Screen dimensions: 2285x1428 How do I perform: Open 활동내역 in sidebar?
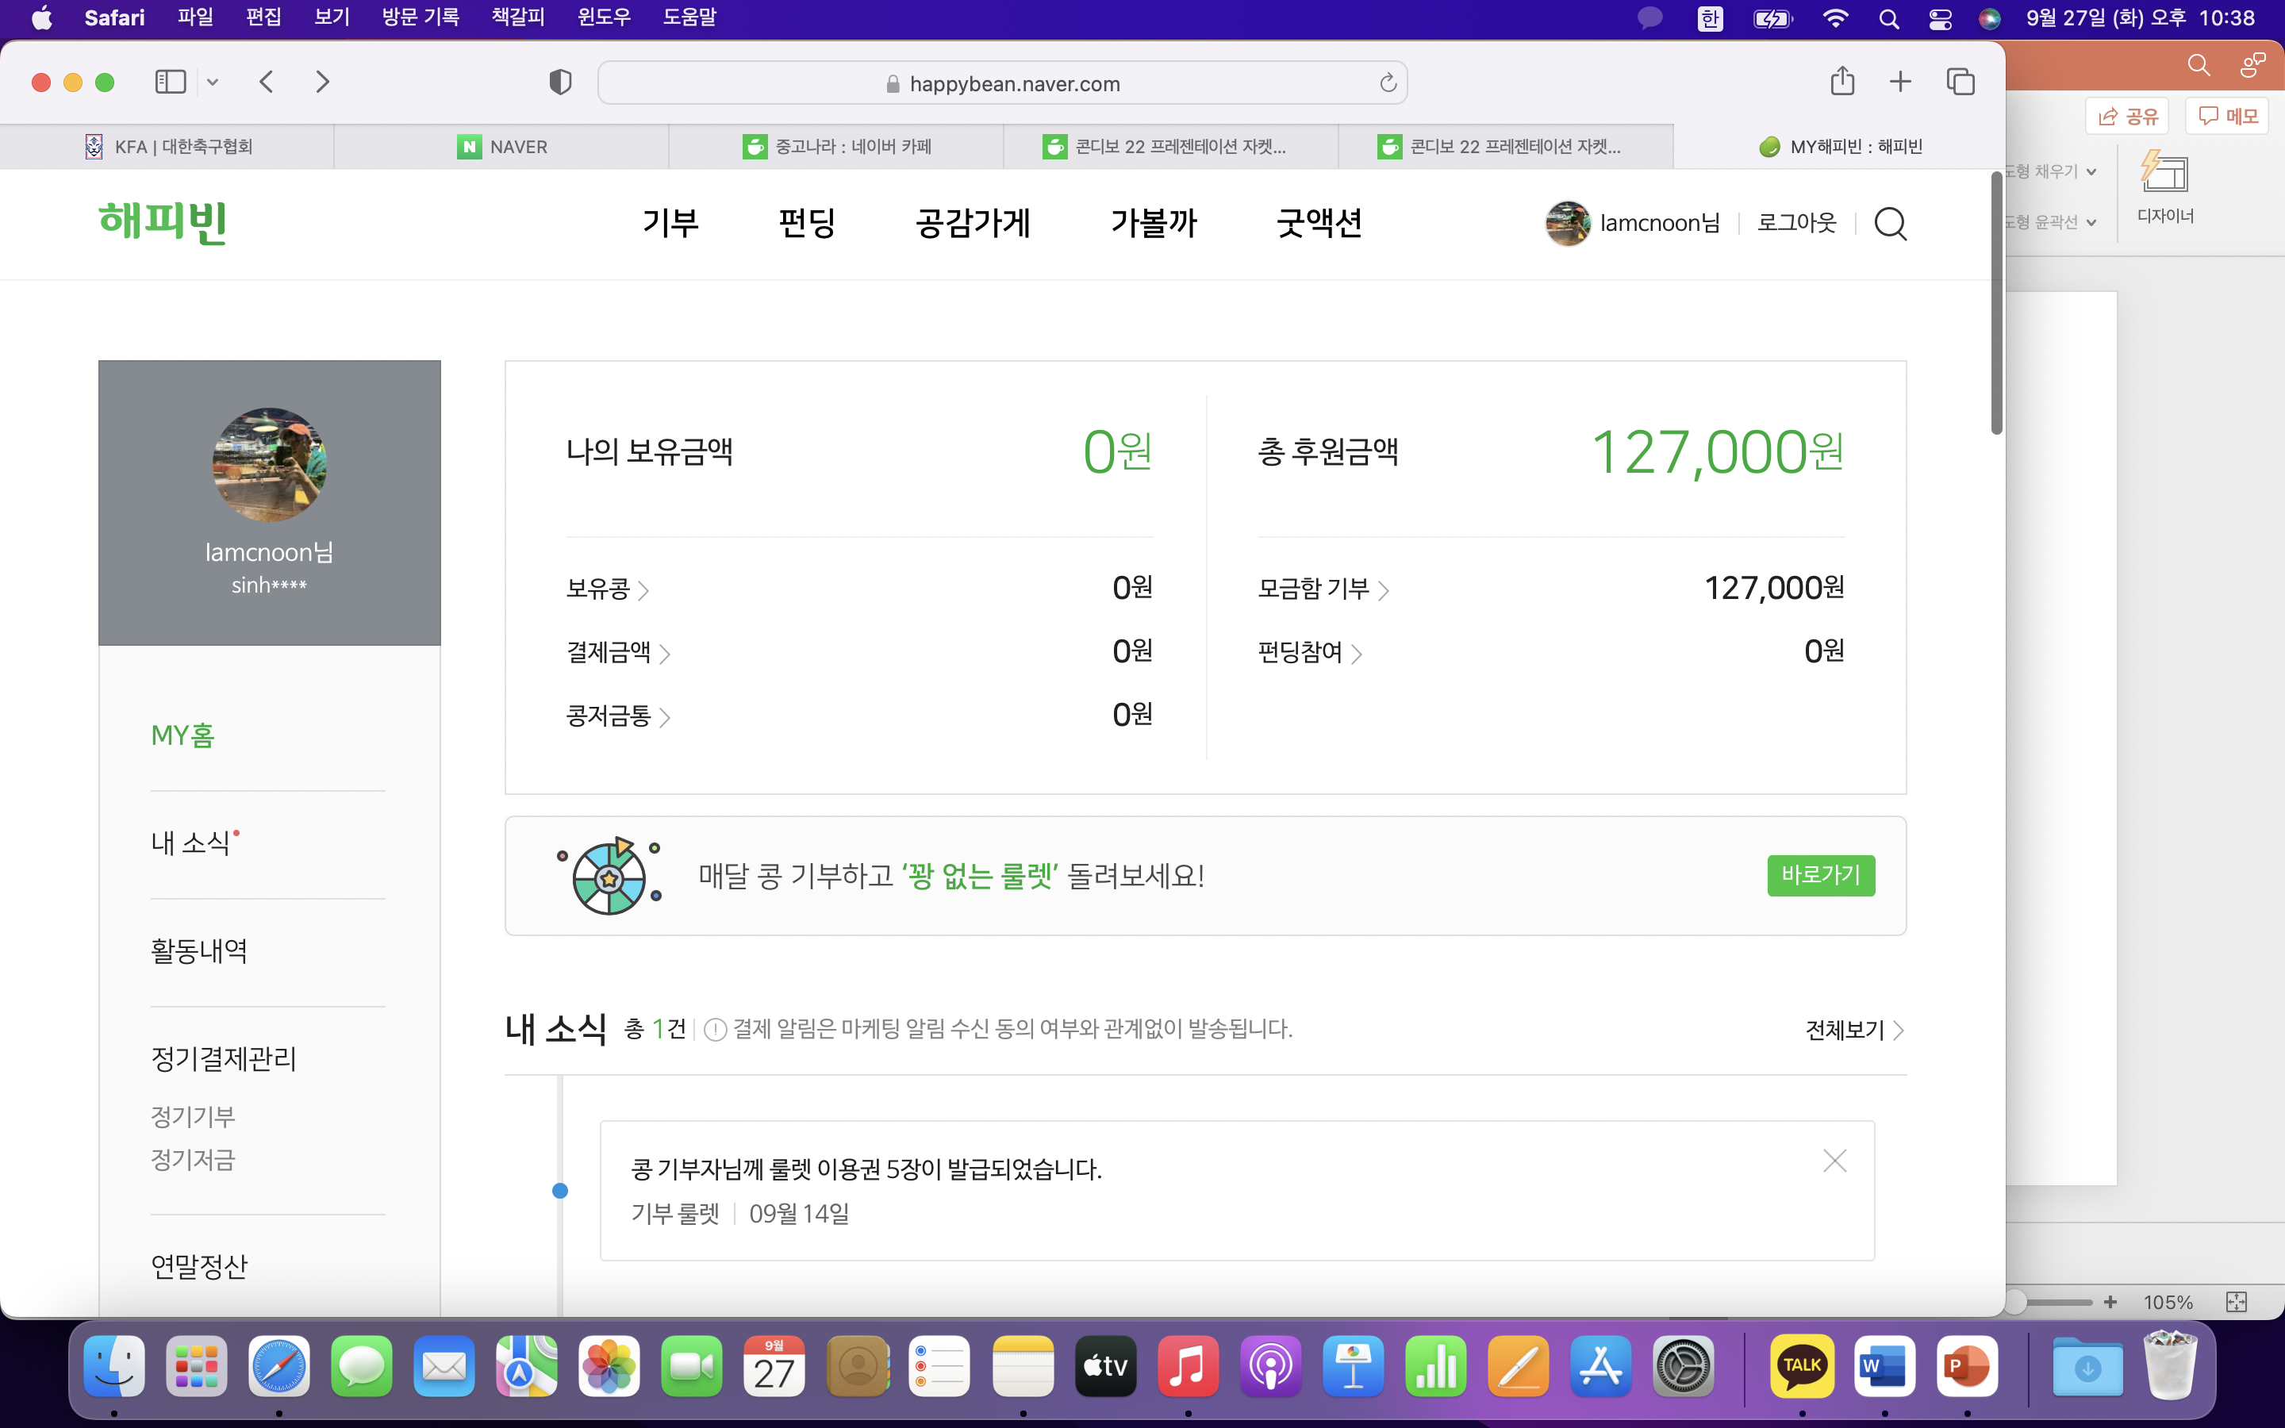point(199,951)
